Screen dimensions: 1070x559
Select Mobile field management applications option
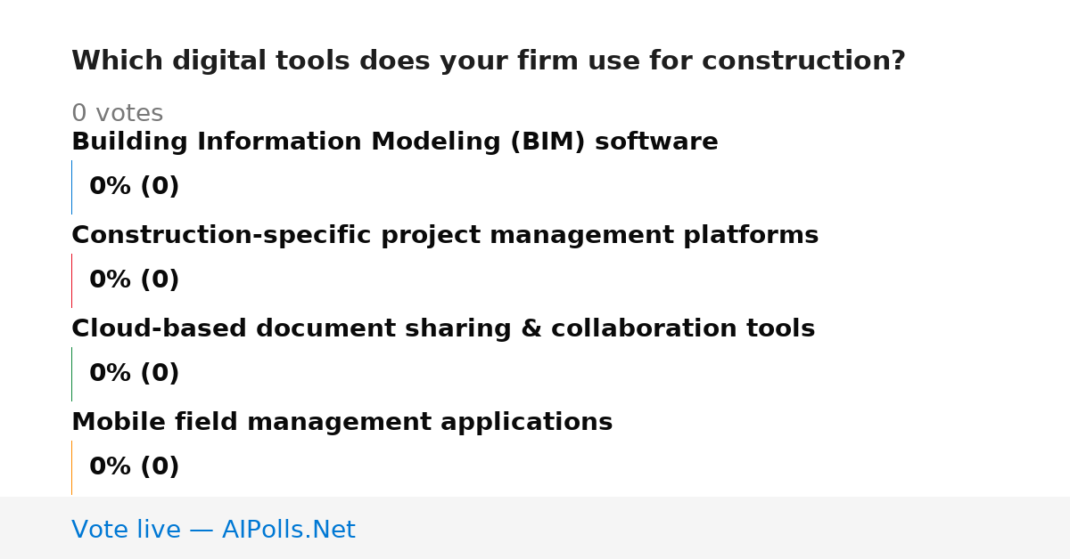342,423
